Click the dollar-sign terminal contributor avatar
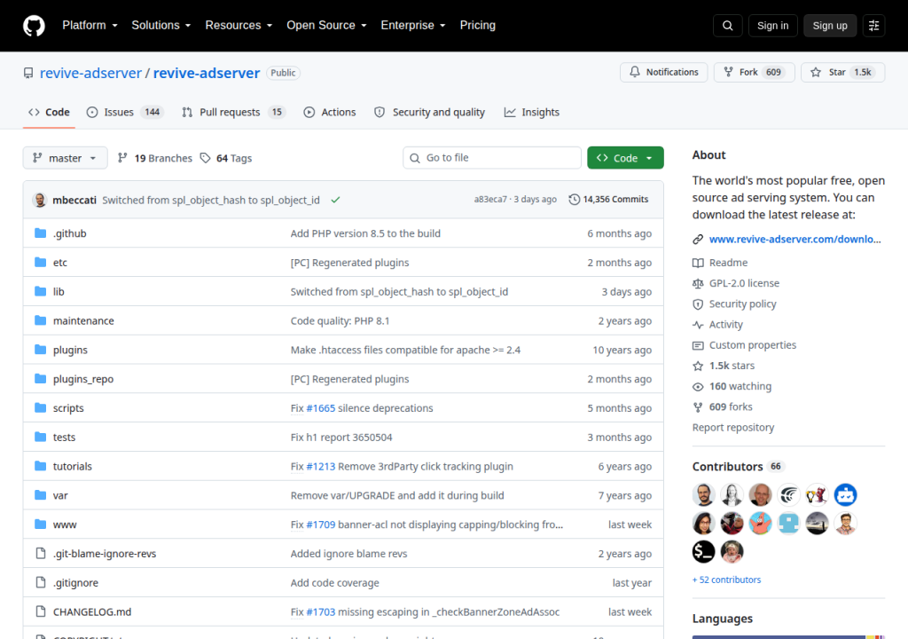Viewport: 908px width, 639px height. [703, 551]
